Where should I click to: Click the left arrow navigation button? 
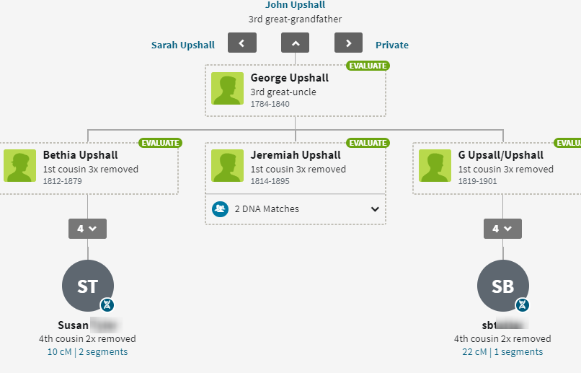242,43
